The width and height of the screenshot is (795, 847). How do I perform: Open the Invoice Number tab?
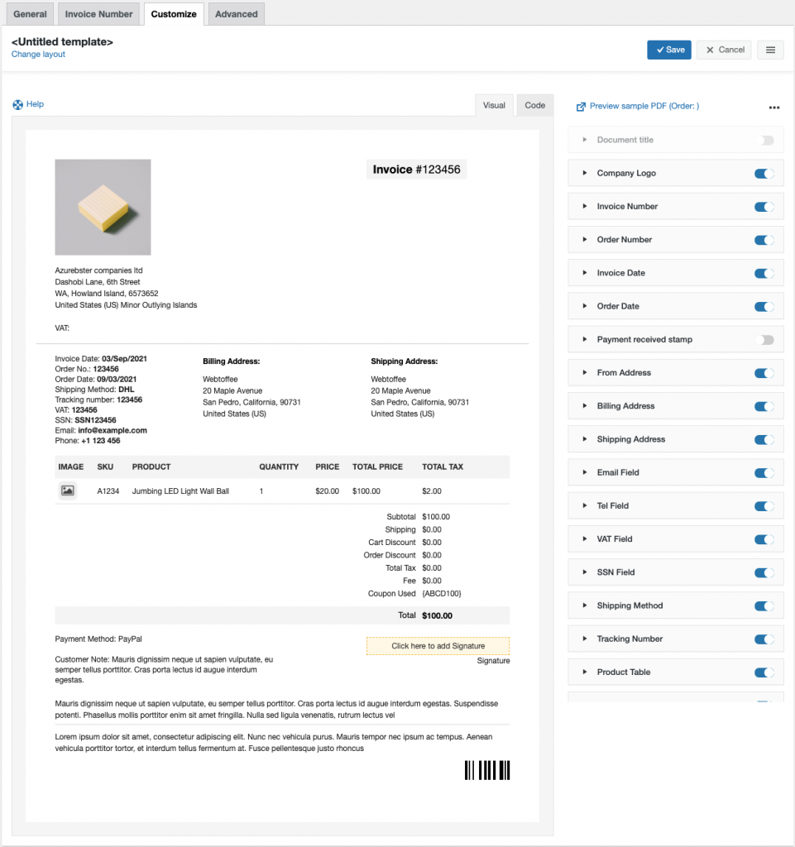tap(98, 14)
